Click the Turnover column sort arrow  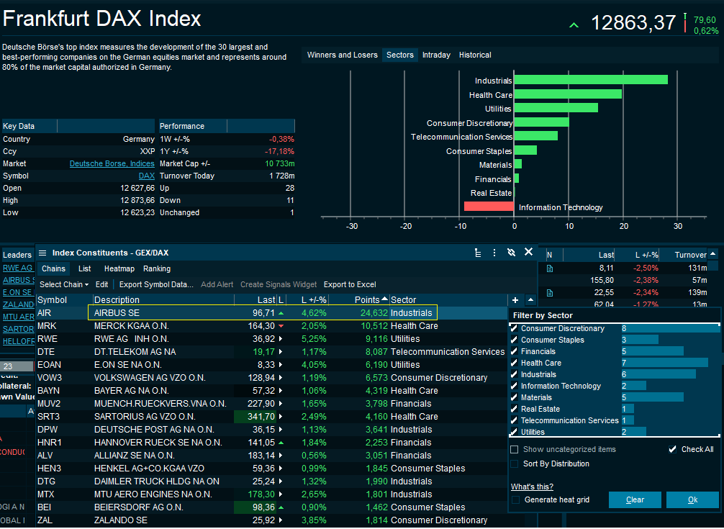(x=712, y=254)
